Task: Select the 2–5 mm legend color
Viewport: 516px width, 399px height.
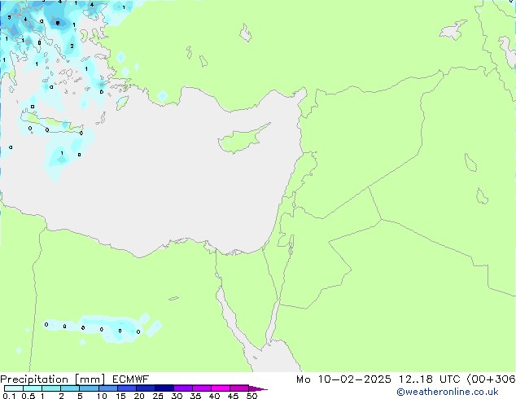Action: (70, 388)
